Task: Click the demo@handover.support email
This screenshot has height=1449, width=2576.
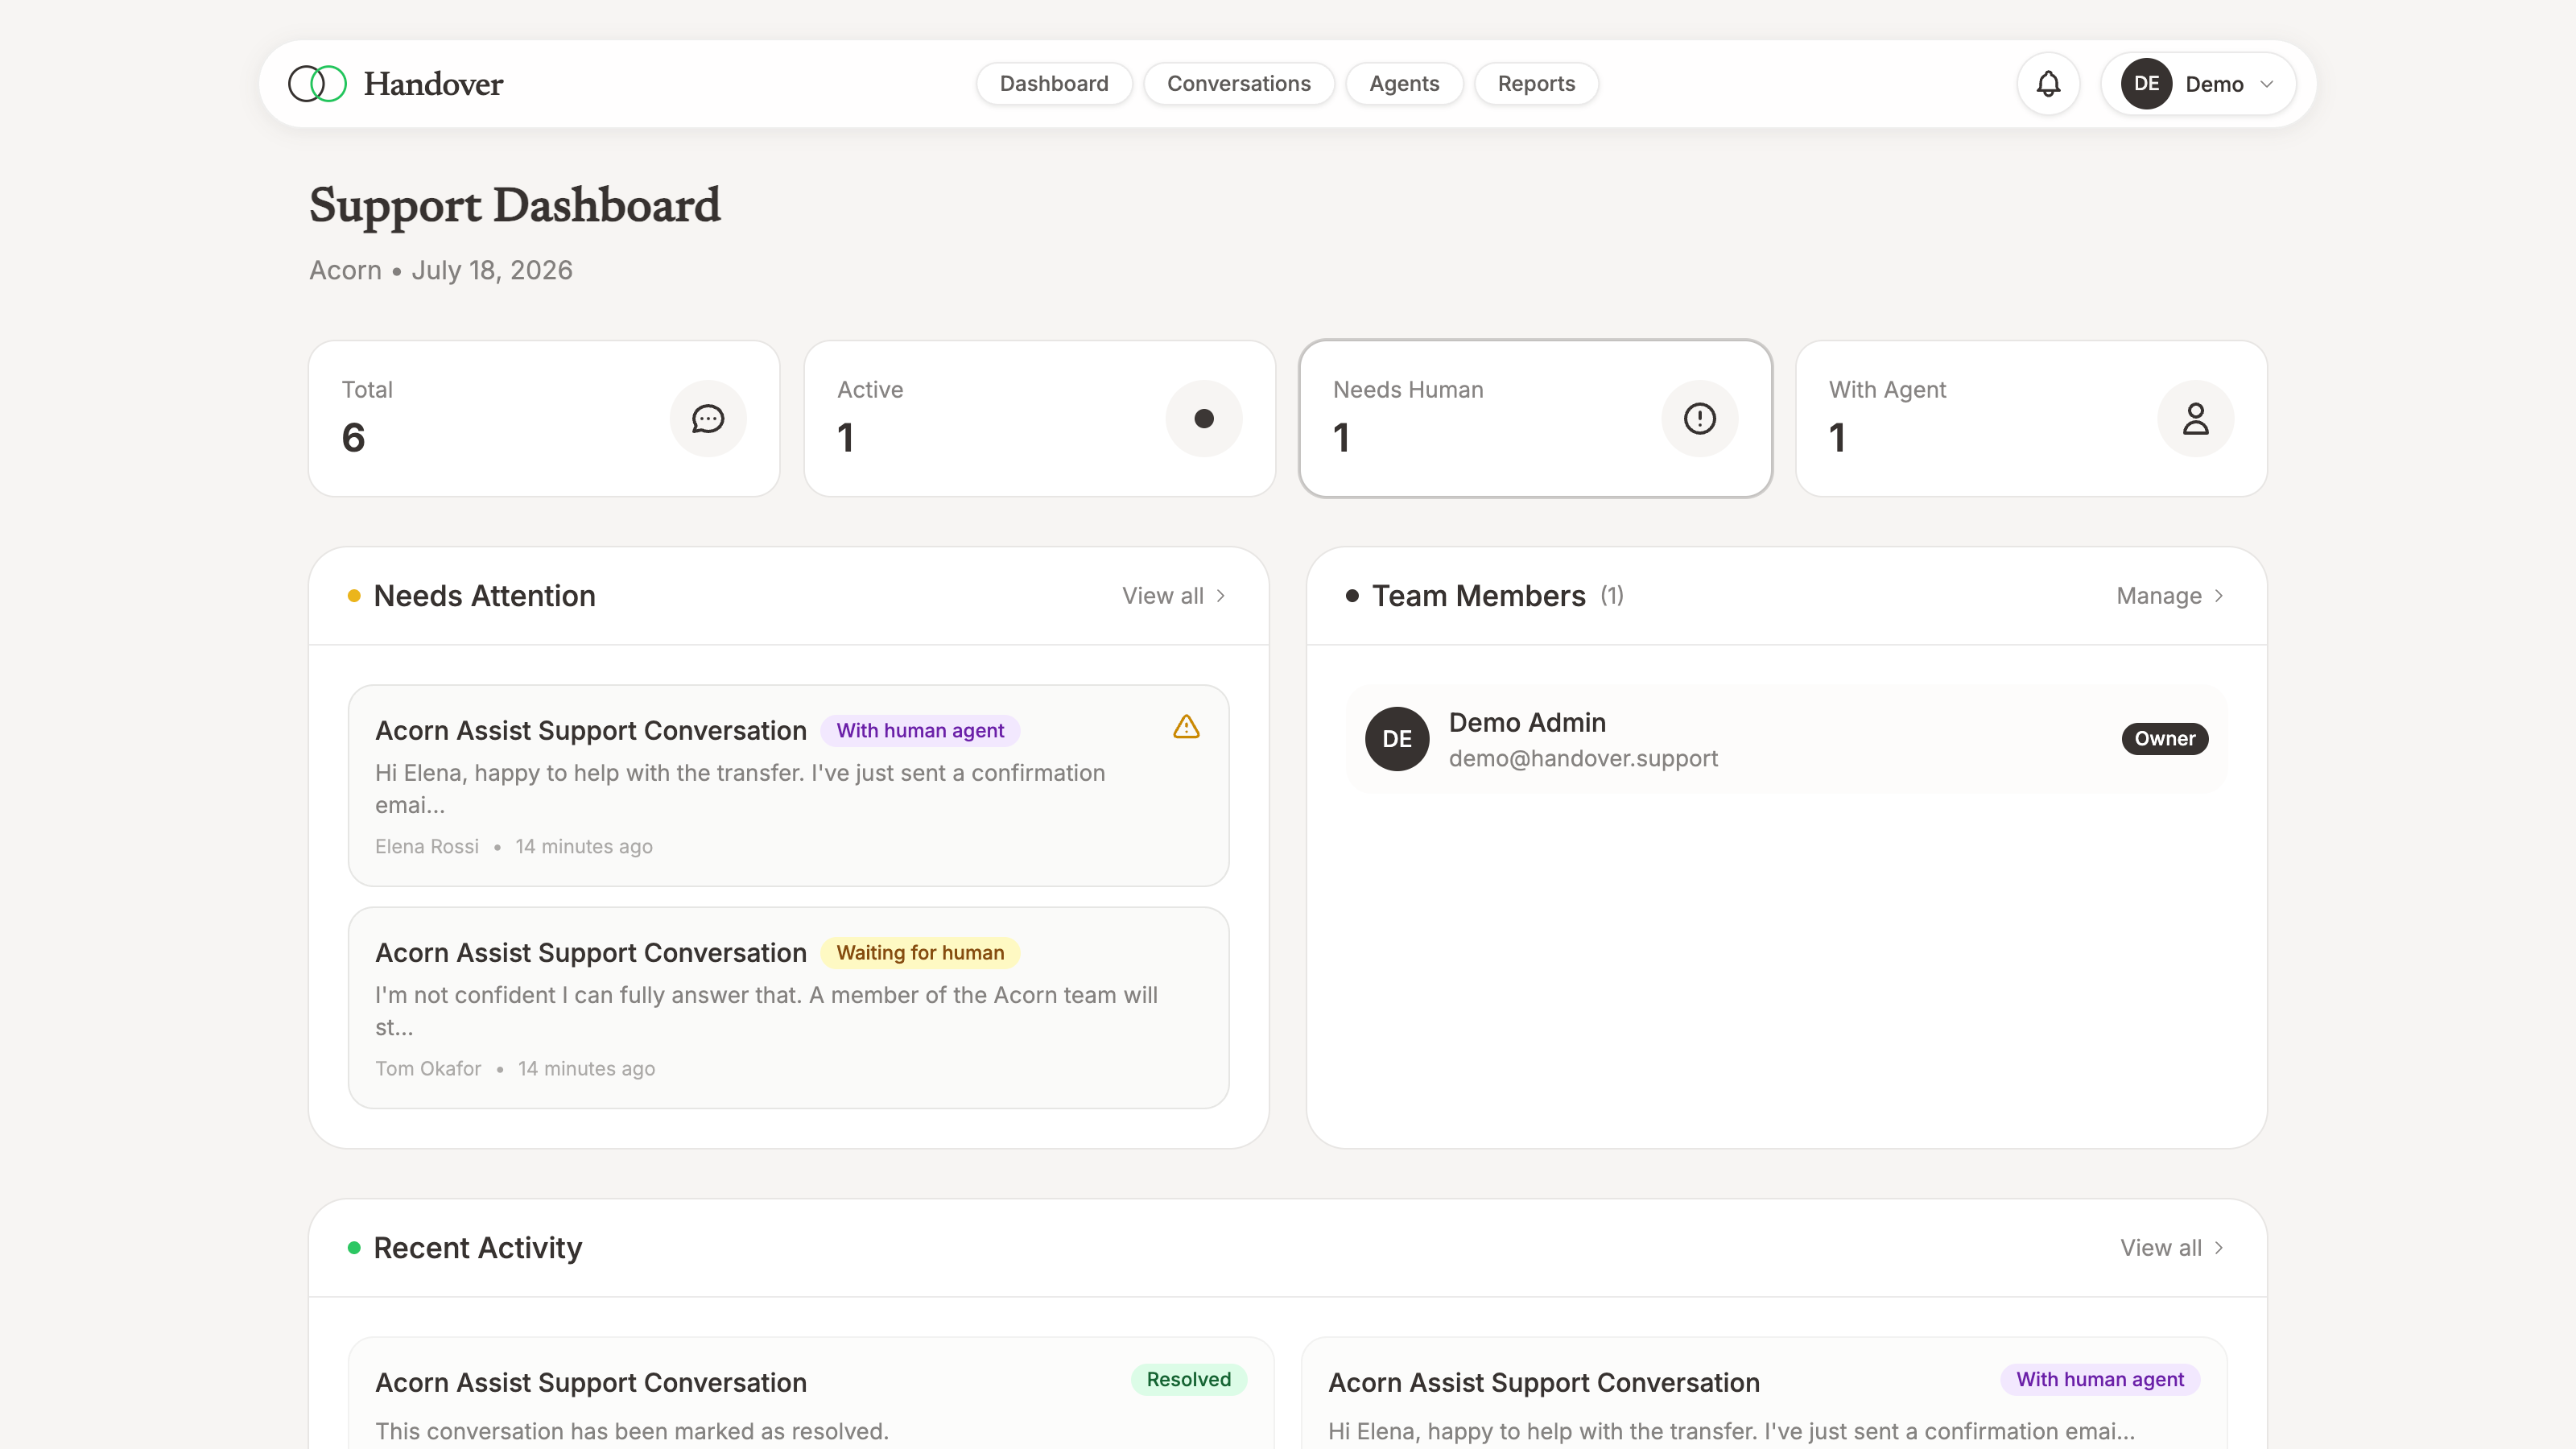Action: coord(1583,759)
